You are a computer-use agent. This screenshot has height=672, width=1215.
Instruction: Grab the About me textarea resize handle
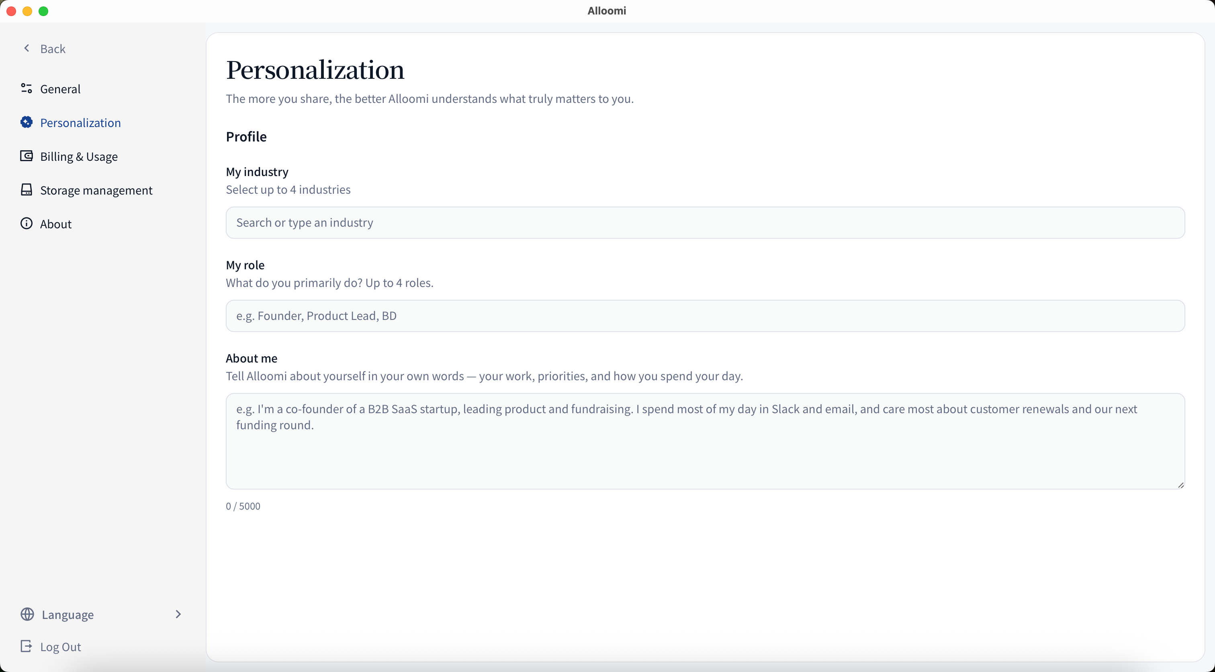[x=1180, y=485]
